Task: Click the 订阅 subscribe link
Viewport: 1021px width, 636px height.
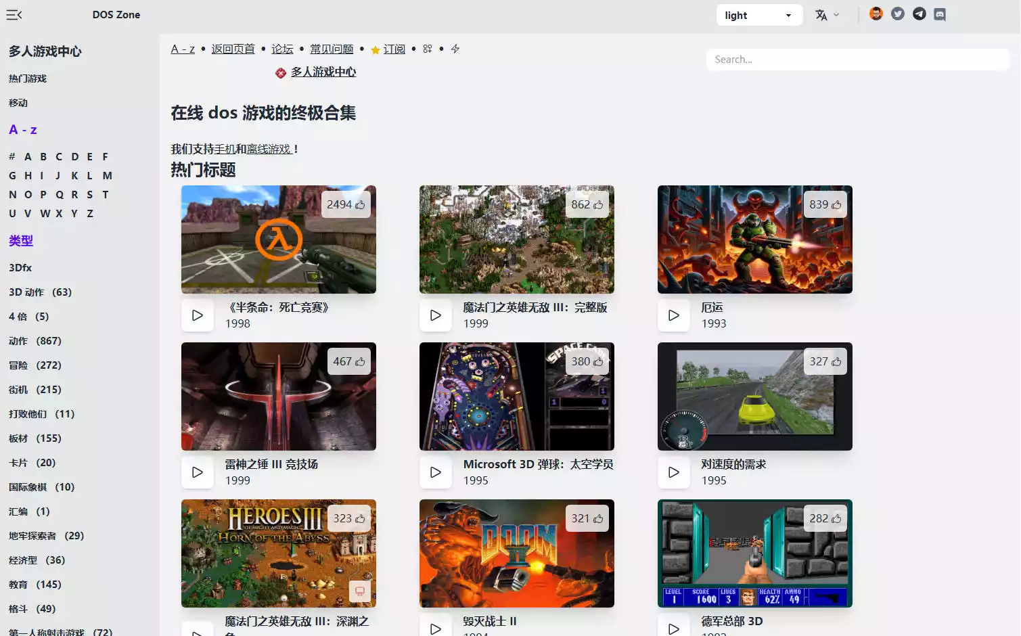Action: point(394,49)
